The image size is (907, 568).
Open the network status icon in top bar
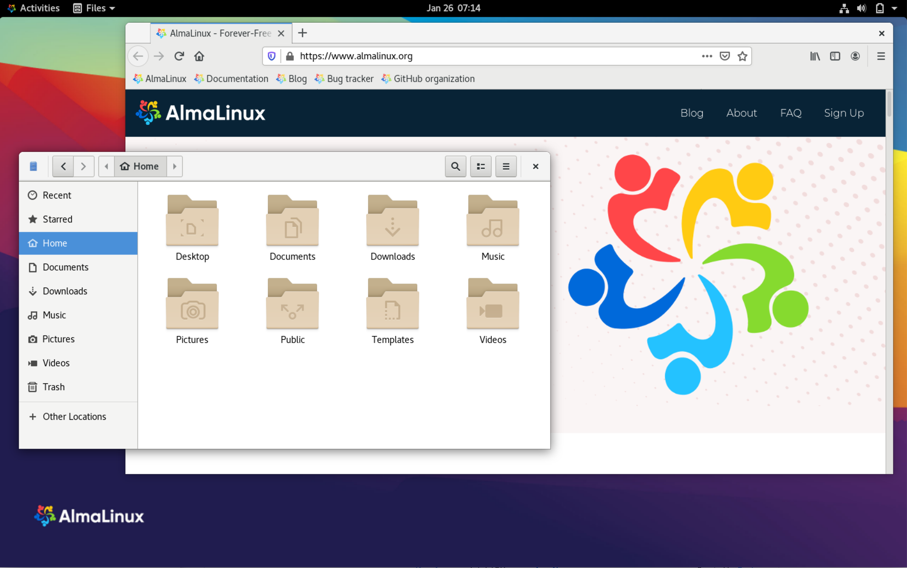pyautogui.click(x=844, y=8)
